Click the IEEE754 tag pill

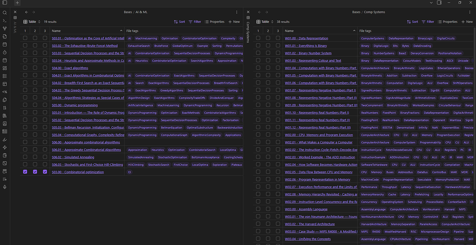388,128
